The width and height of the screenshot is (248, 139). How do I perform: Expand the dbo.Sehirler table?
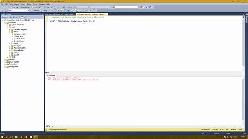[x=12, y=39]
